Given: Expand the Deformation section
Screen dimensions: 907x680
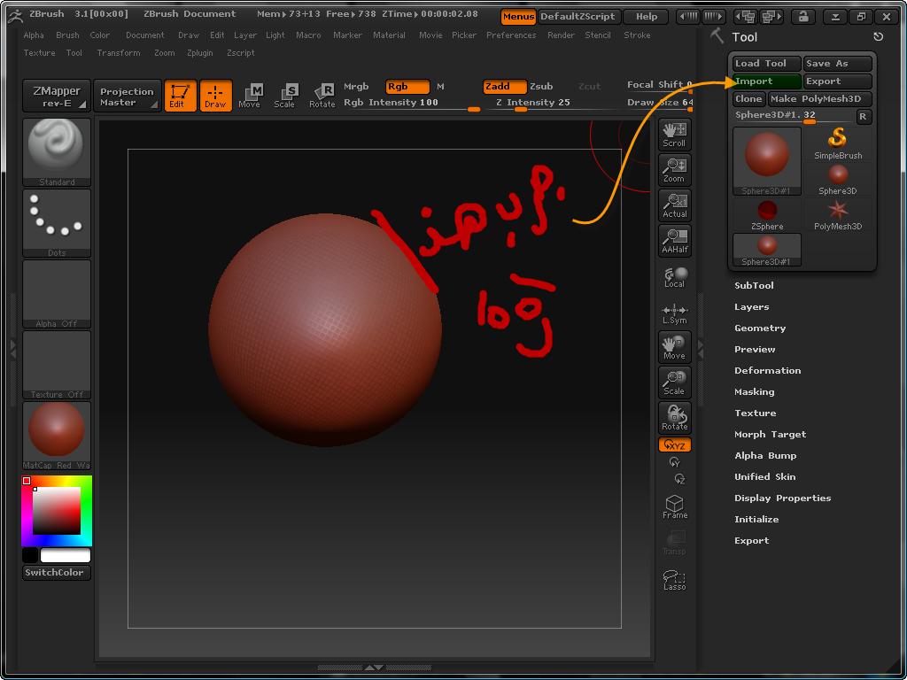Looking at the screenshot, I should [x=768, y=371].
